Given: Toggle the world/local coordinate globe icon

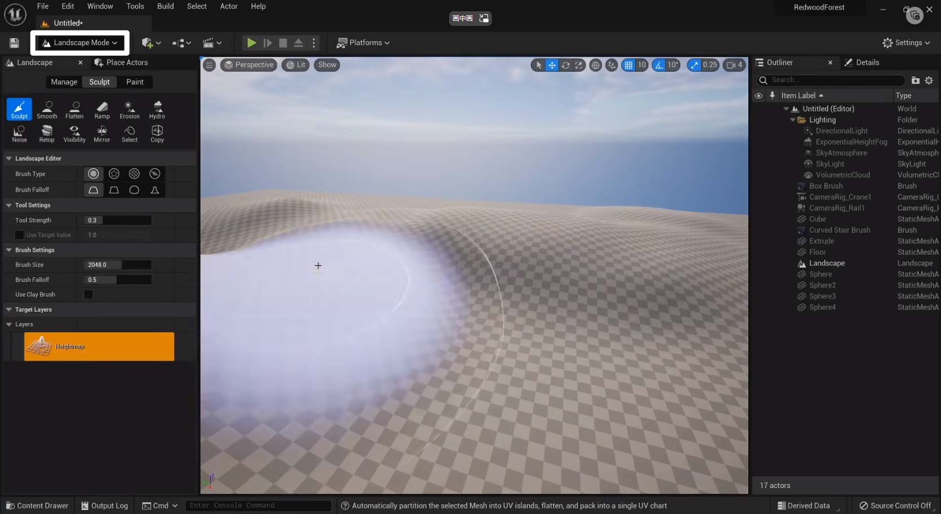Looking at the screenshot, I should click(596, 65).
